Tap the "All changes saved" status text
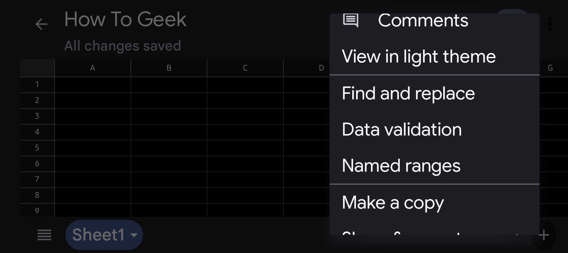 coord(123,45)
